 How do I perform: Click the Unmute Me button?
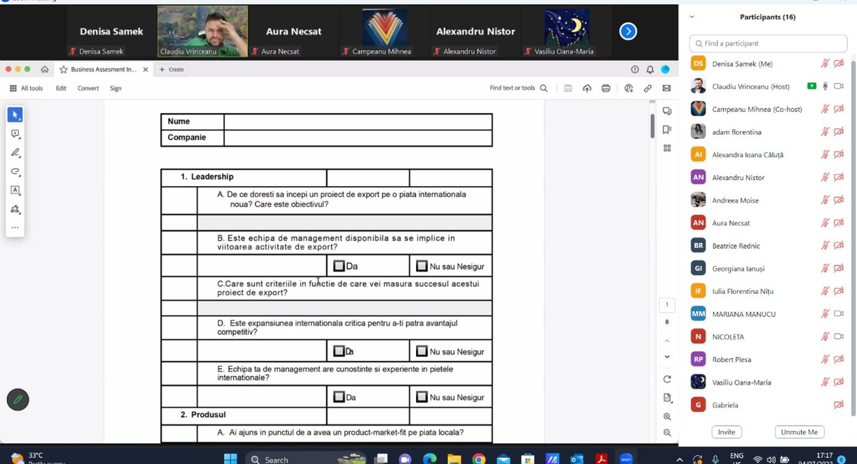tap(799, 432)
